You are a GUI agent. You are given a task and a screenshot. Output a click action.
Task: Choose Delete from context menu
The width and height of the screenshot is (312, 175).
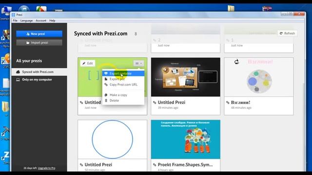coord(123,101)
